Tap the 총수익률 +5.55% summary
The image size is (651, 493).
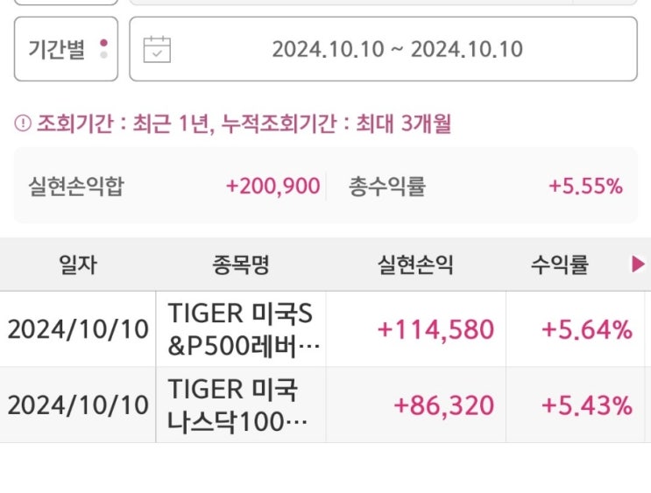click(x=485, y=186)
